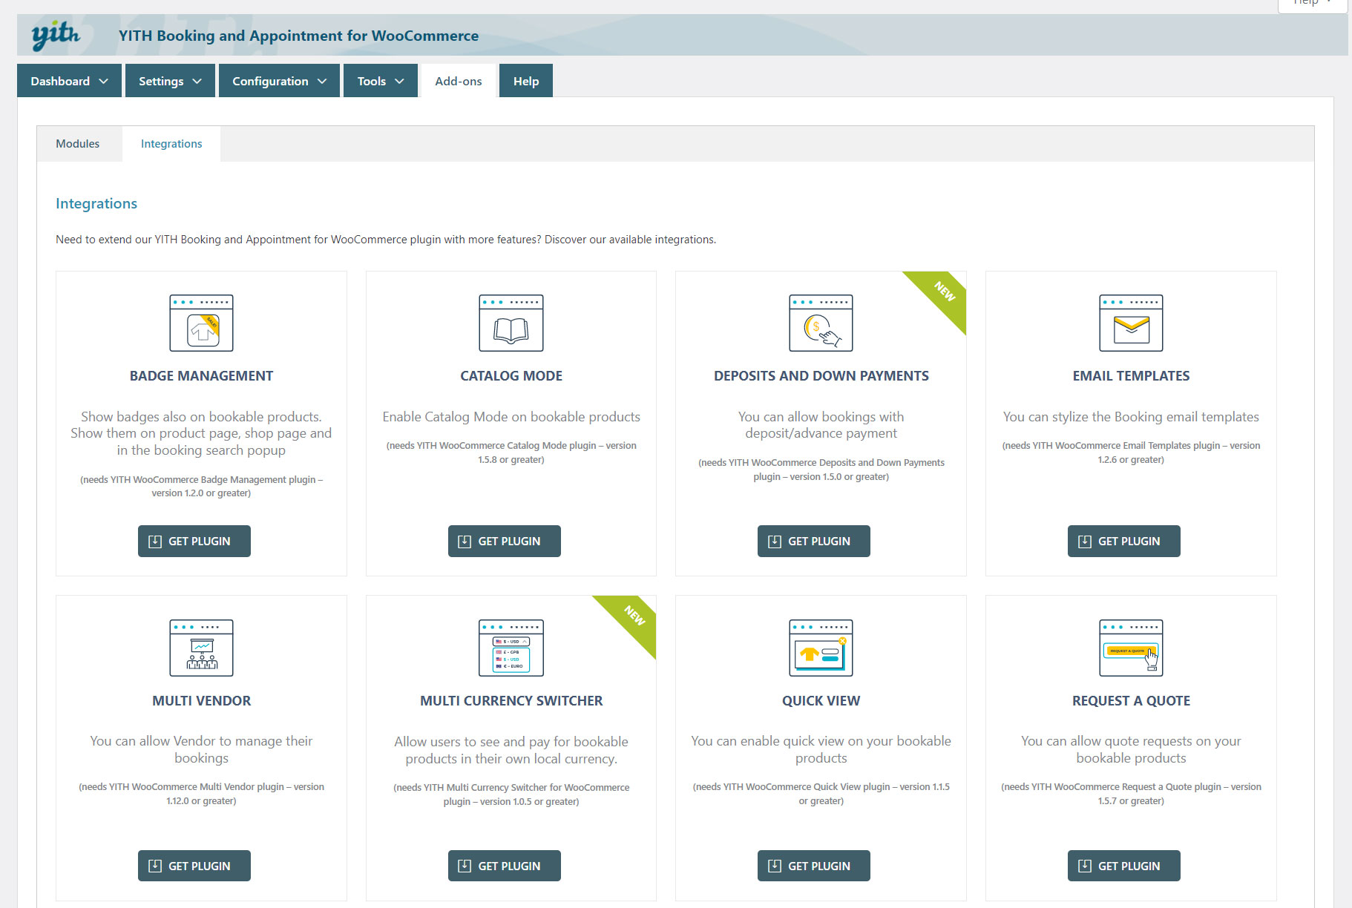1352x908 pixels.
Task: Open the Tools nav tab
Action: click(381, 81)
